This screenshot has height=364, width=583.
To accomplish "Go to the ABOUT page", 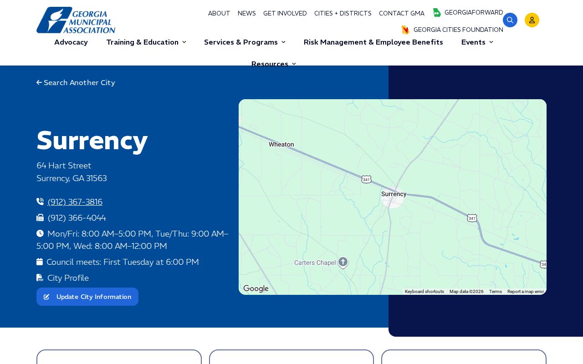I will coord(219,14).
